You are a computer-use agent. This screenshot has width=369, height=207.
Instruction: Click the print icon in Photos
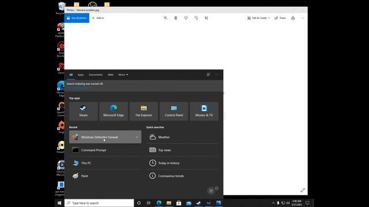(293, 18)
